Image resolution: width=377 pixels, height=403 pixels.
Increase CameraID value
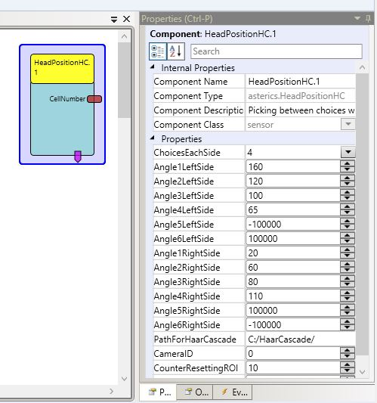click(x=348, y=351)
